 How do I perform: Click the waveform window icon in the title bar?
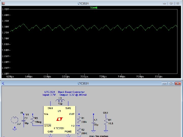point(3,4)
